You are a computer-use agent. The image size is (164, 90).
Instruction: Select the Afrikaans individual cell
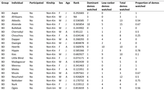click(17, 17)
